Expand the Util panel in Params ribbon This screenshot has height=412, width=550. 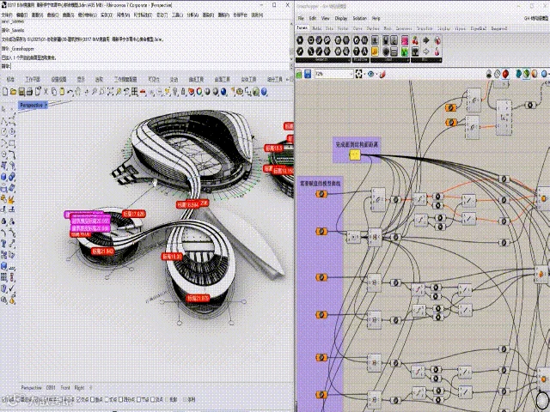click(x=426, y=60)
